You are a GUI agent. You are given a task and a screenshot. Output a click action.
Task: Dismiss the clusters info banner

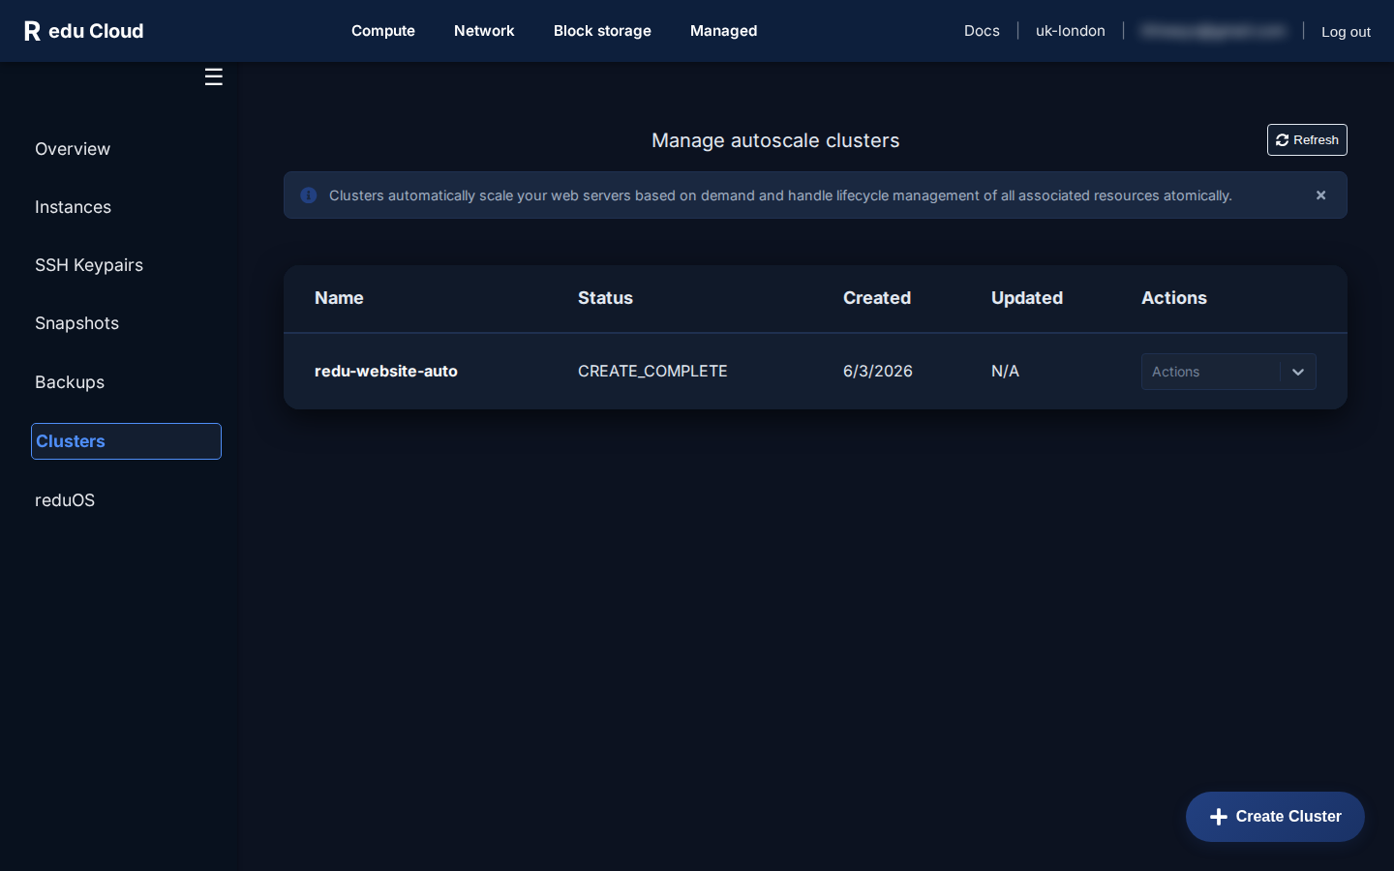point(1320,195)
